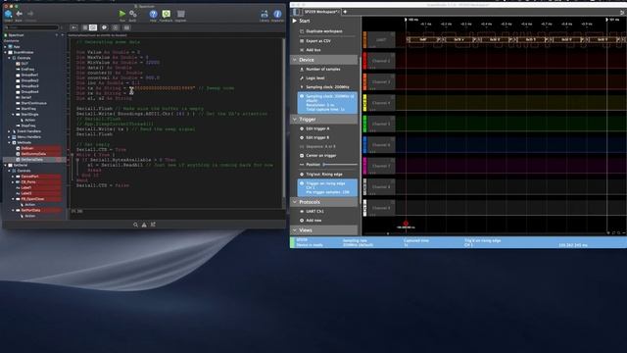Click Edit trigger A label
627x353 pixels.
317,128
